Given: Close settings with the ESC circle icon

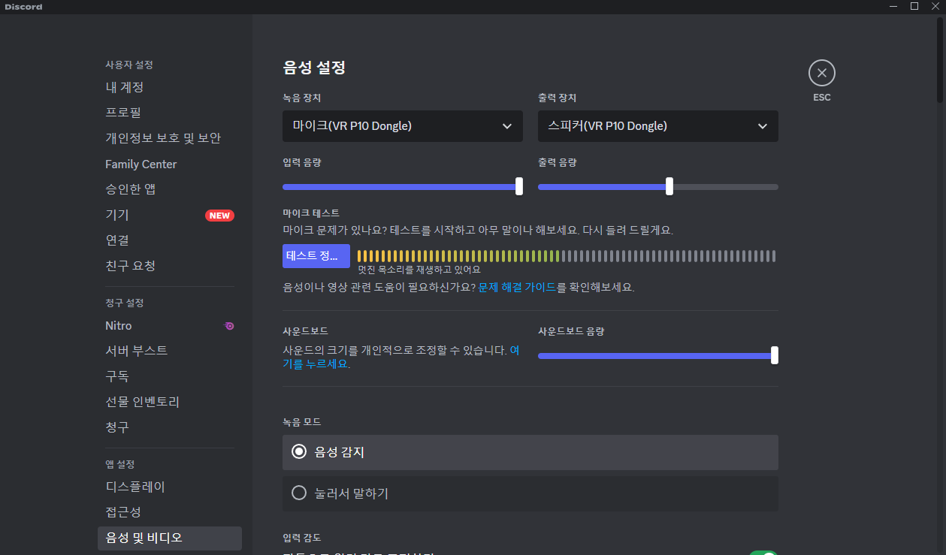Looking at the screenshot, I should [822, 73].
